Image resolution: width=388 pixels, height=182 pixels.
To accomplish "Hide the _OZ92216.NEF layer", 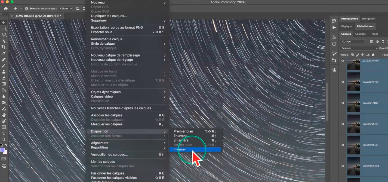I will pyautogui.click(x=343, y=82).
